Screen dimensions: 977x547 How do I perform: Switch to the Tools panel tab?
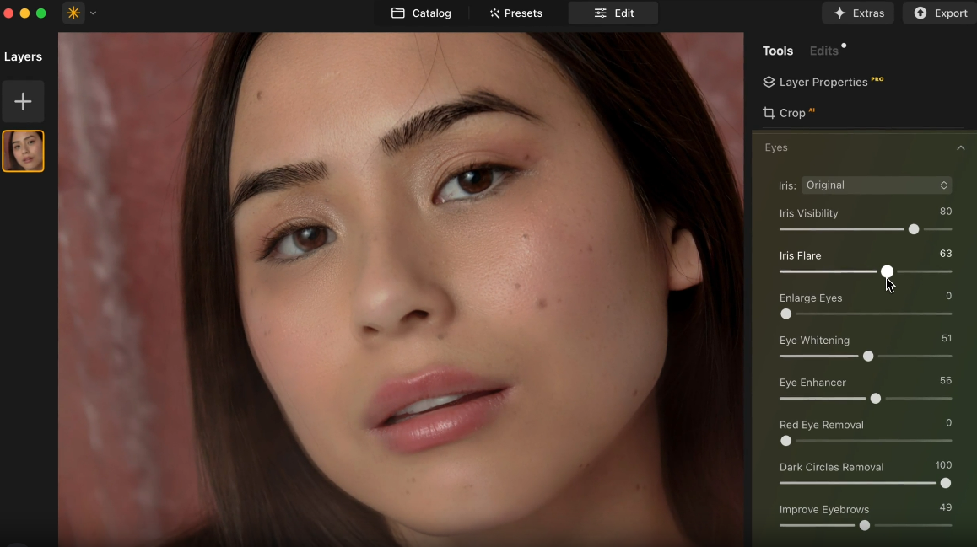[777, 51]
